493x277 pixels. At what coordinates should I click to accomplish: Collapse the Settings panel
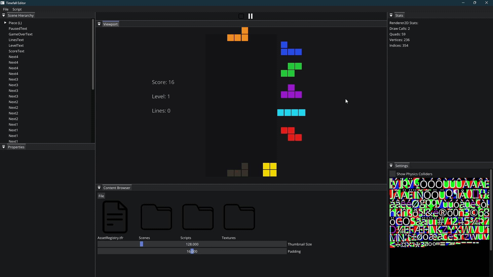pos(391,166)
